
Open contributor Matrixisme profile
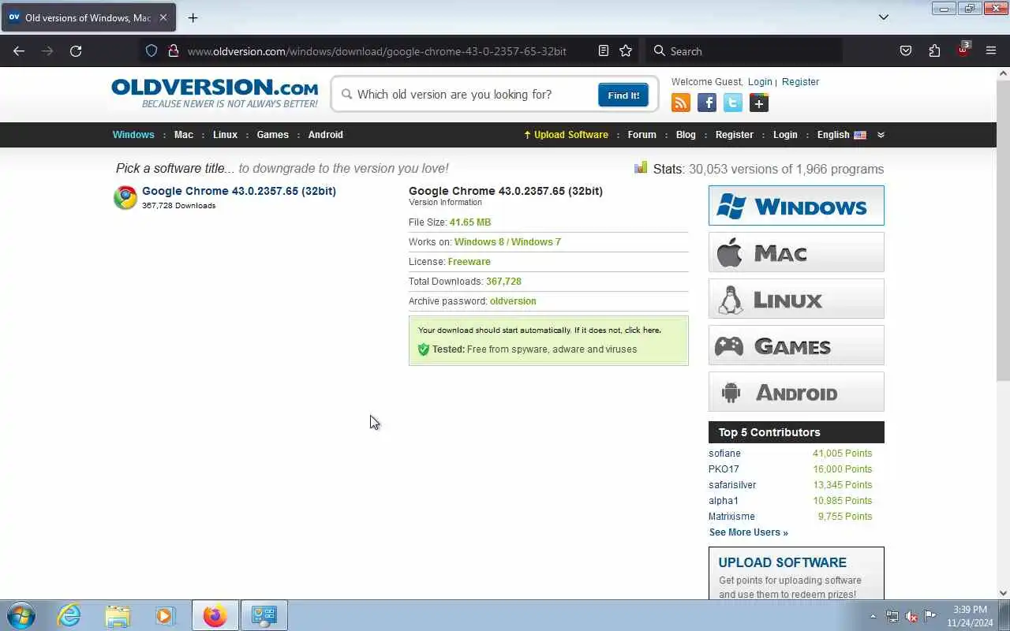[x=731, y=517]
